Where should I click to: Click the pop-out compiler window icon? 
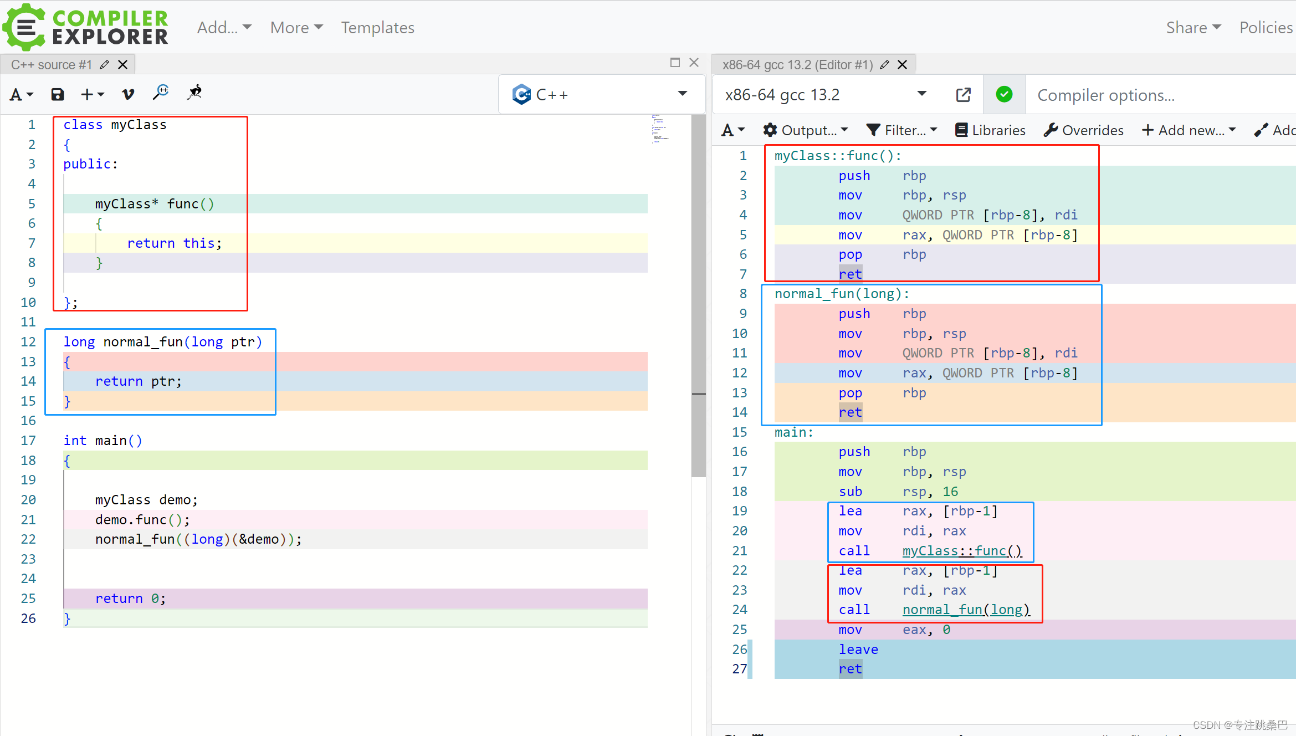(963, 95)
